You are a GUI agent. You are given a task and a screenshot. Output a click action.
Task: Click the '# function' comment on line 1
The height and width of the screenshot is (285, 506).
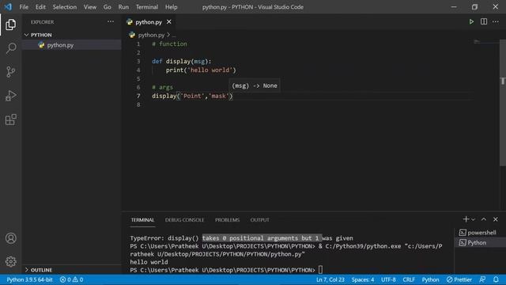(x=169, y=44)
